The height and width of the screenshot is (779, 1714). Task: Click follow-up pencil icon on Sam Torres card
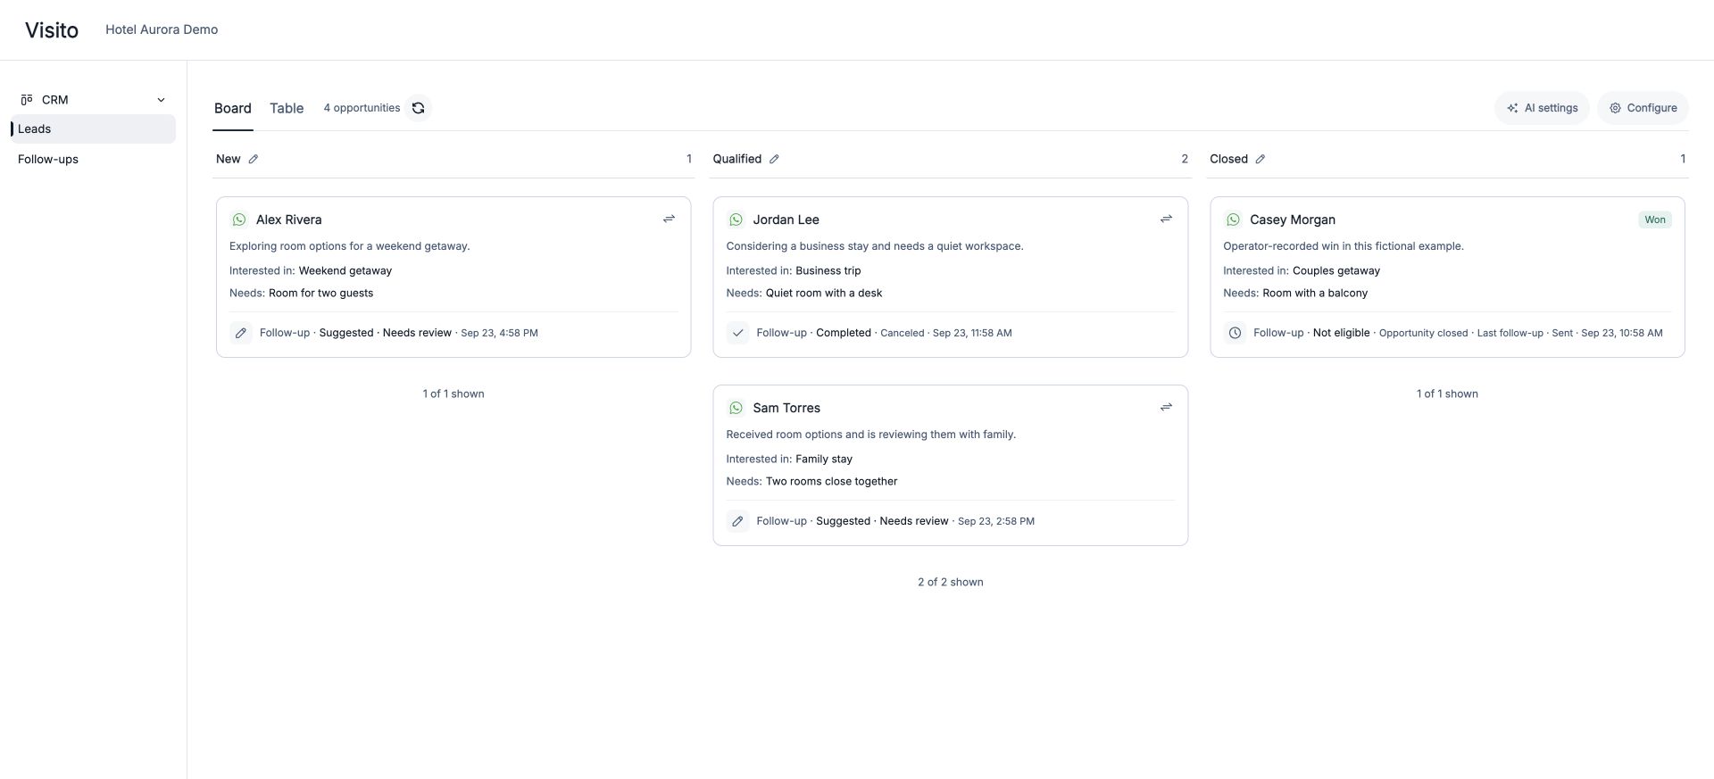(737, 521)
